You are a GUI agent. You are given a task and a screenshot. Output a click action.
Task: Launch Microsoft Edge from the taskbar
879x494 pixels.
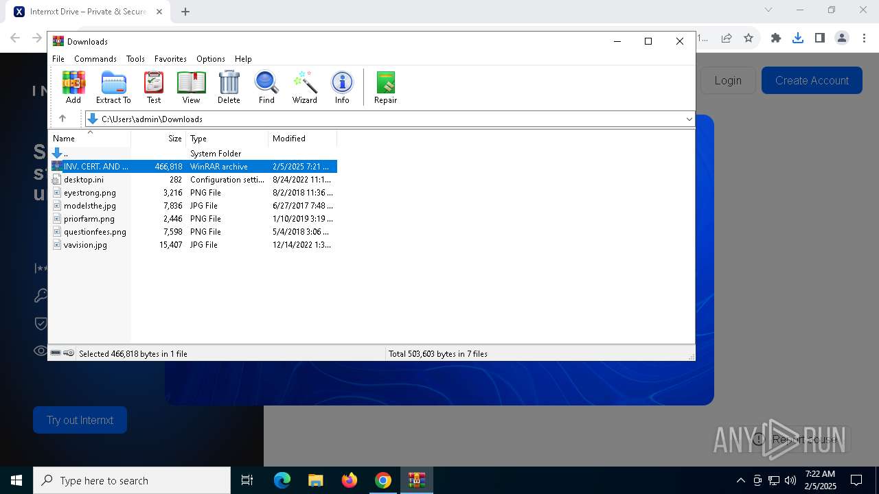(x=282, y=480)
